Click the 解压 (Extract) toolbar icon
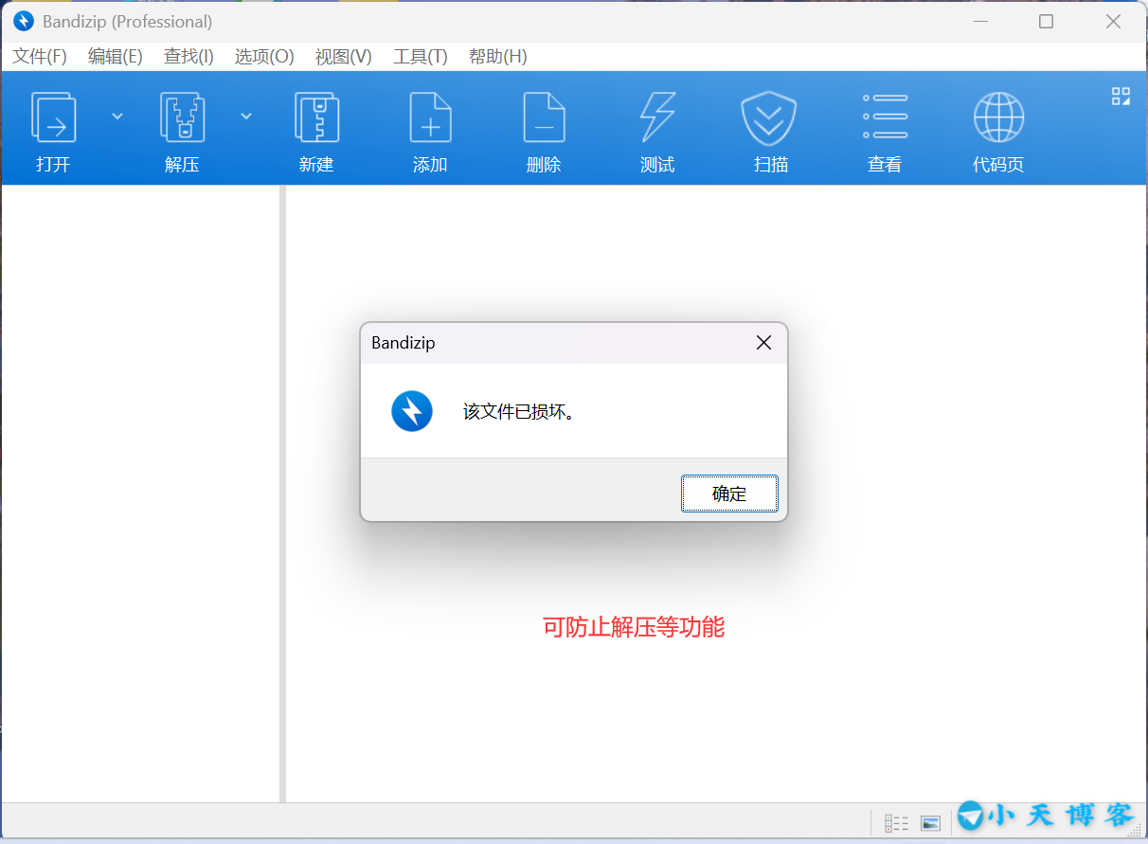This screenshot has height=844, width=1148. [x=182, y=118]
